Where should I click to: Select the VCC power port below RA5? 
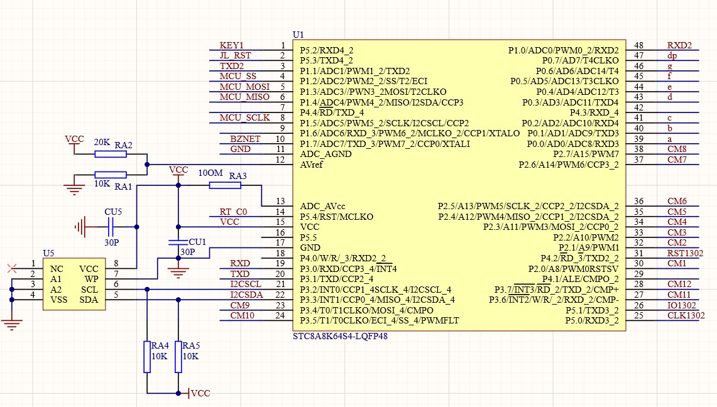click(195, 393)
